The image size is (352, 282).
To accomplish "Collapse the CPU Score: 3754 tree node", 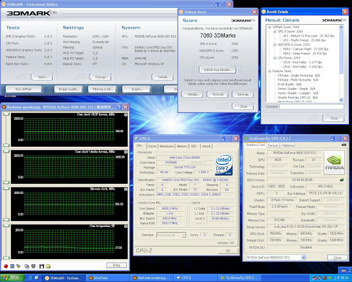I will pos(275,58).
